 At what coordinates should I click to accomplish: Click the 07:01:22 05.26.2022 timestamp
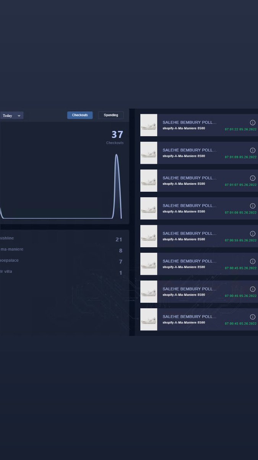pos(241,130)
